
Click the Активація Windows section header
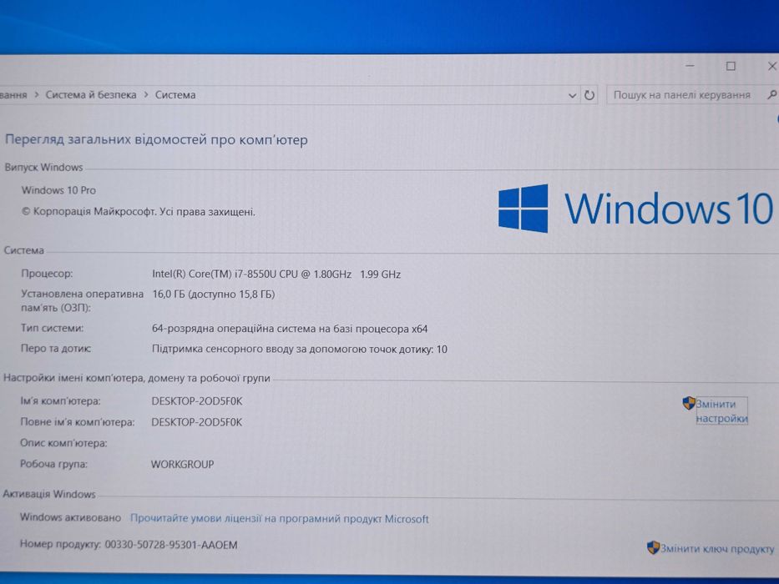pos(49,494)
